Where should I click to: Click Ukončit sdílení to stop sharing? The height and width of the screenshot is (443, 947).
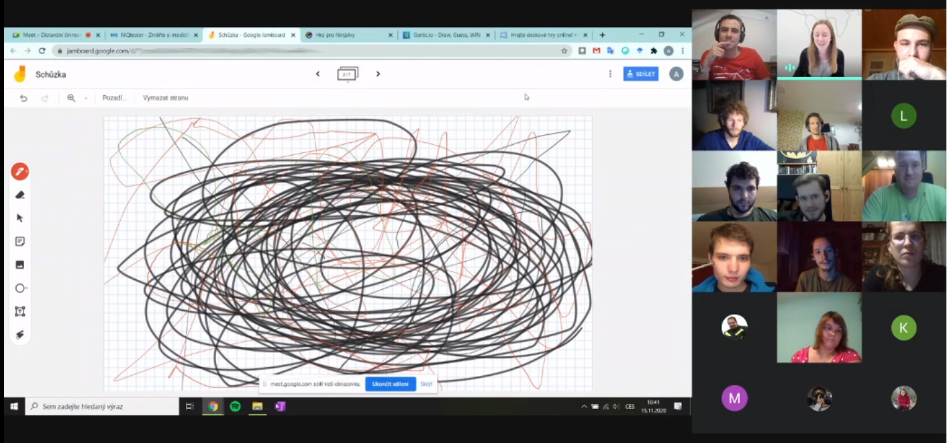point(390,384)
